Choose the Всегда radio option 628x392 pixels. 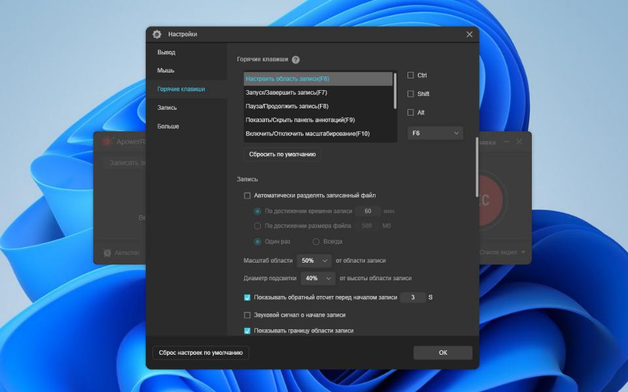(x=316, y=242)
